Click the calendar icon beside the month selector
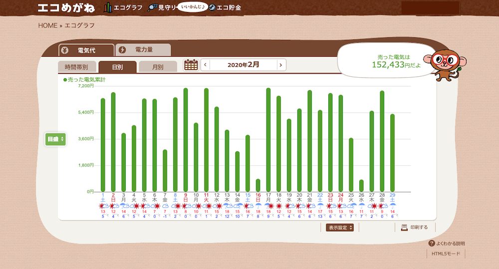The height and width of the screenshot is (269, 499). (x=191, y=65)
